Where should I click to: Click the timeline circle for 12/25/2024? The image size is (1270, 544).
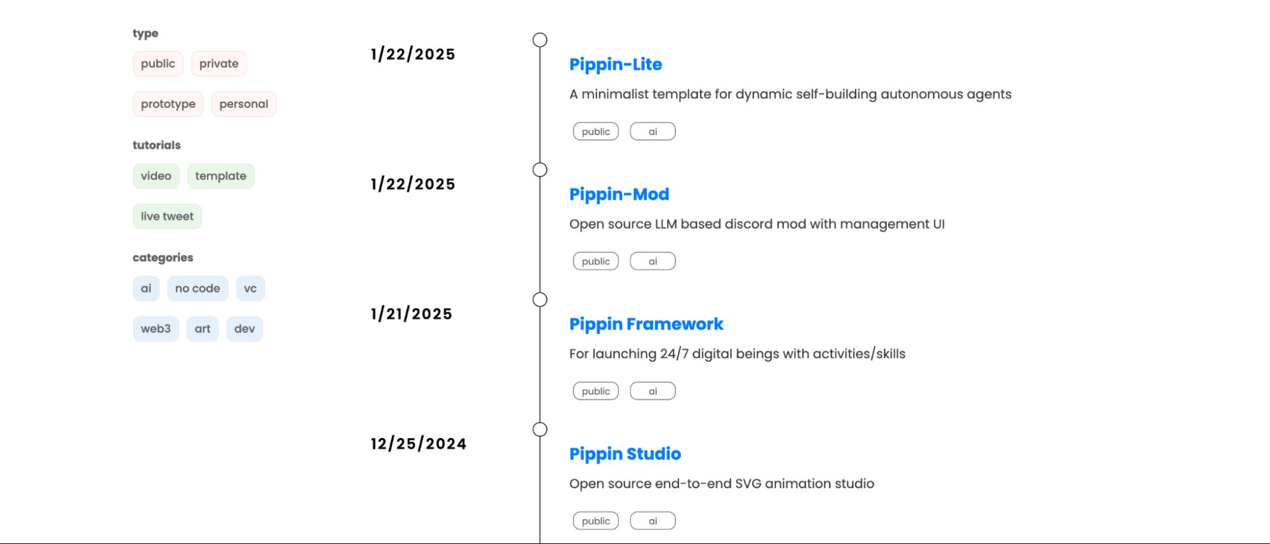pos(540,430)
